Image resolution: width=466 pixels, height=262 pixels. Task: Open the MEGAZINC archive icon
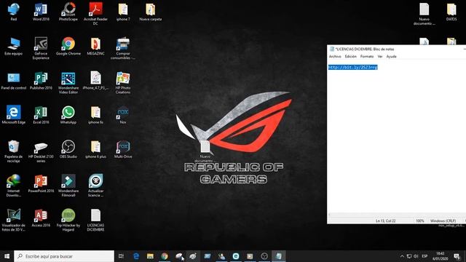coord(95,46)
